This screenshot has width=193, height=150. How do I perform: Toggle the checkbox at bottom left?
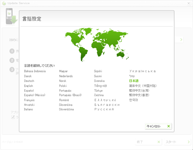[x=13, y=117]
